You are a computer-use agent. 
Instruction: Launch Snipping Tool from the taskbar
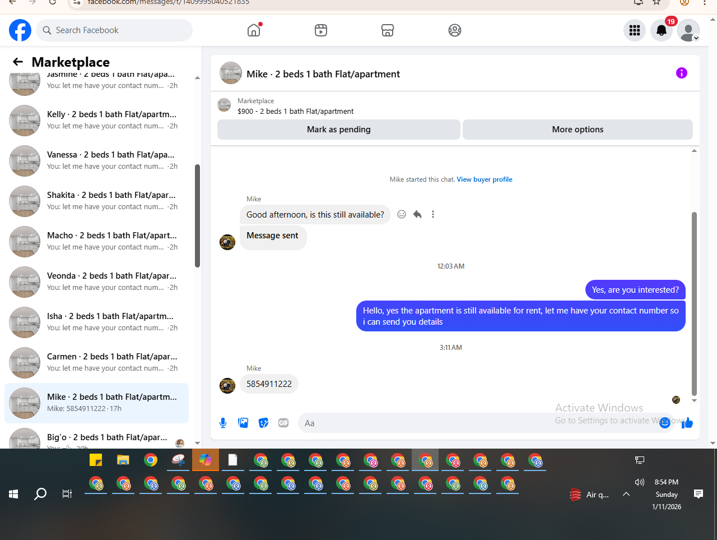[x=178, y=460]
